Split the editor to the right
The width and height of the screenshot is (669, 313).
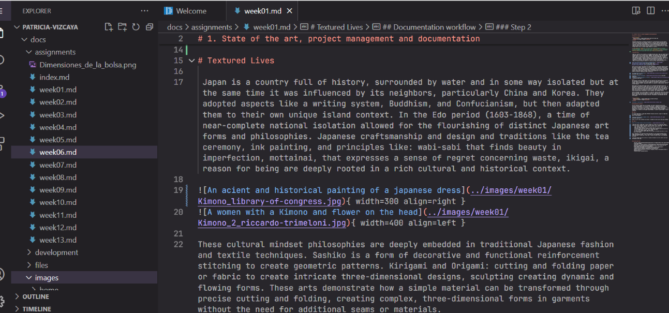point(650,11)
